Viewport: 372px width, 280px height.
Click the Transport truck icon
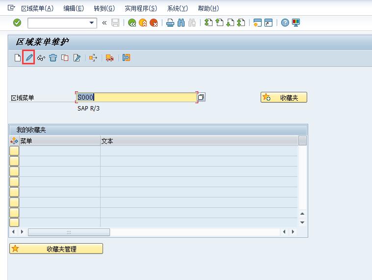[109, 58]
